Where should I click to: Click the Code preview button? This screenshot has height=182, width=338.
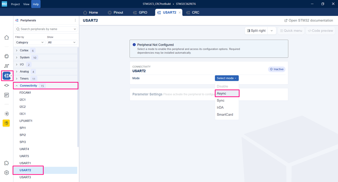[x=320, y=31]
